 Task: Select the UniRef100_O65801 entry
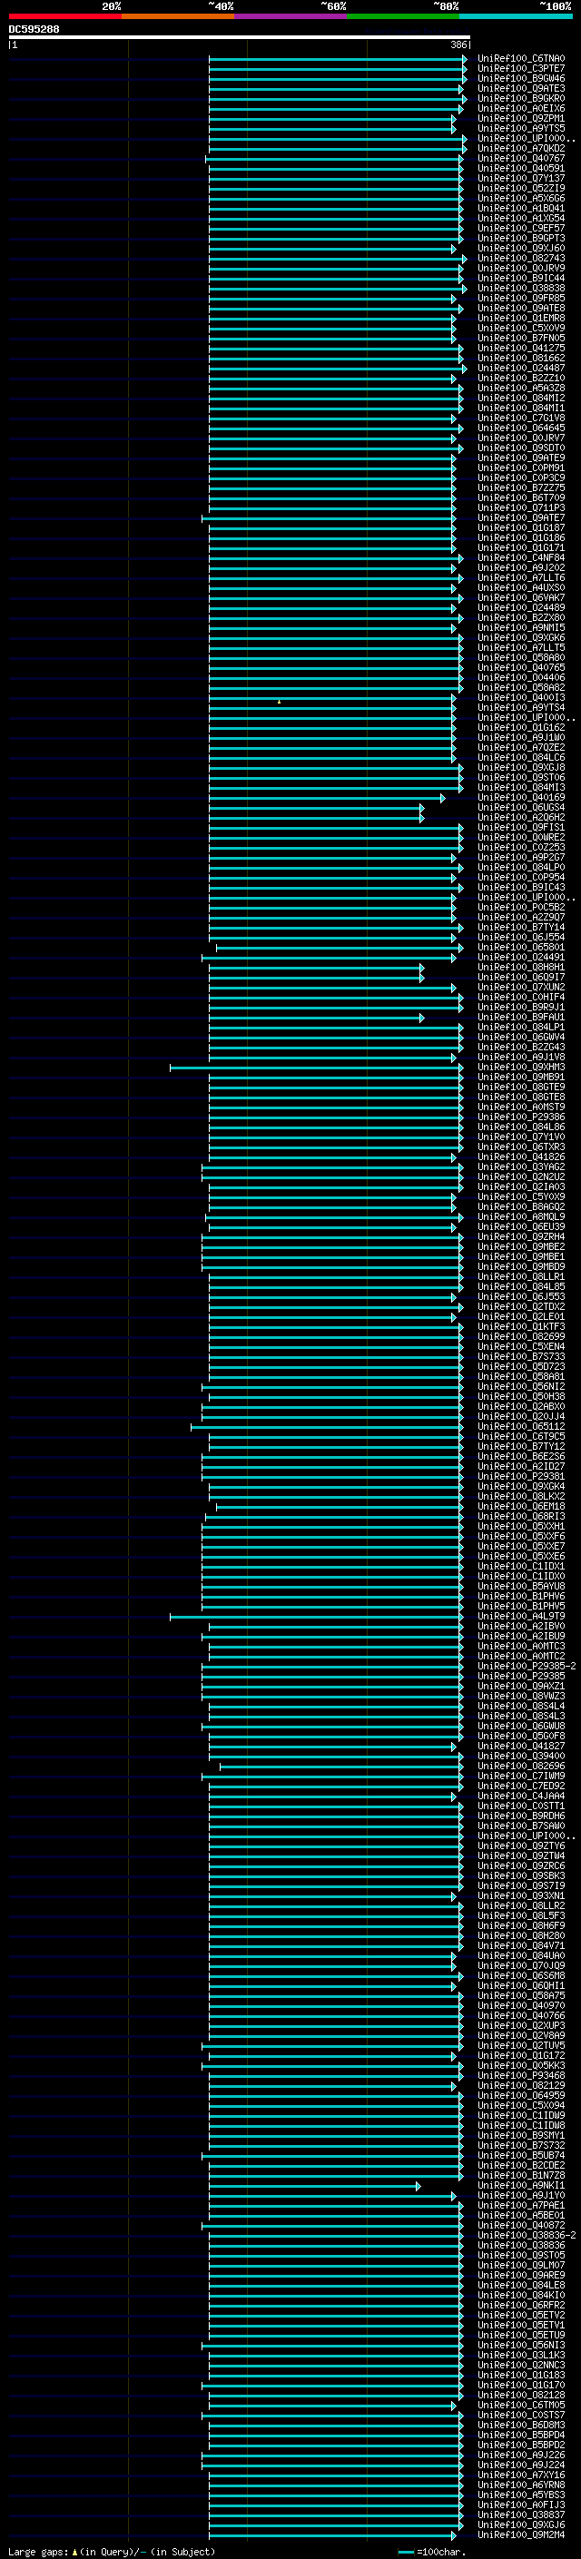click(x=521, y=947)
